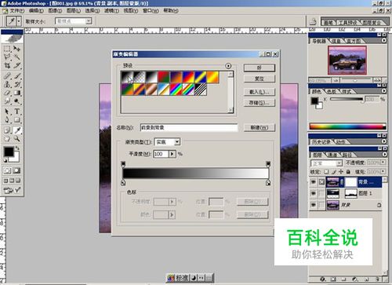
Task: Click the gradient name 名称 input field
Action: pos(189,128)
